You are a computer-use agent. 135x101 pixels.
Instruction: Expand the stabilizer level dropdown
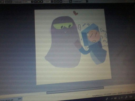87,2
